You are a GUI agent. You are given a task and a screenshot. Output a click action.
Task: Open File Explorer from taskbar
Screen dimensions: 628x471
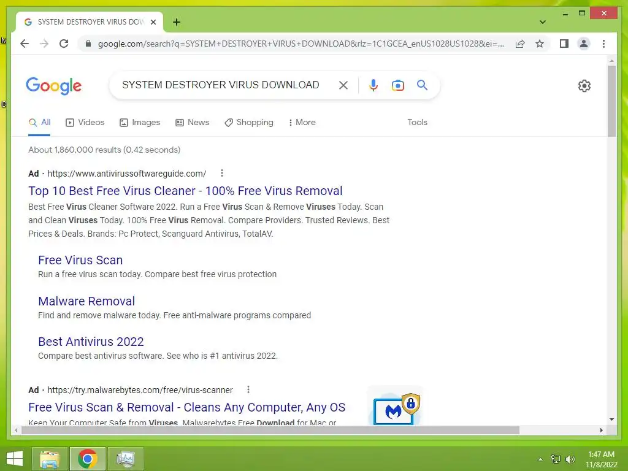coord(50,459)
